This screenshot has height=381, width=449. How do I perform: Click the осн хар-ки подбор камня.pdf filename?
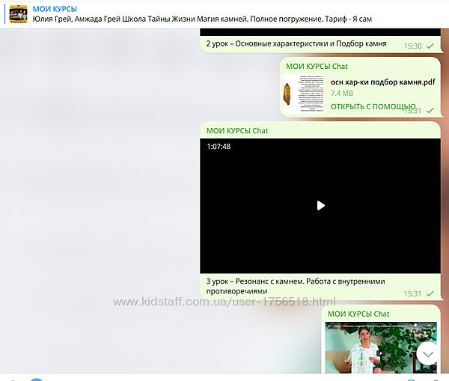[382, 82]
